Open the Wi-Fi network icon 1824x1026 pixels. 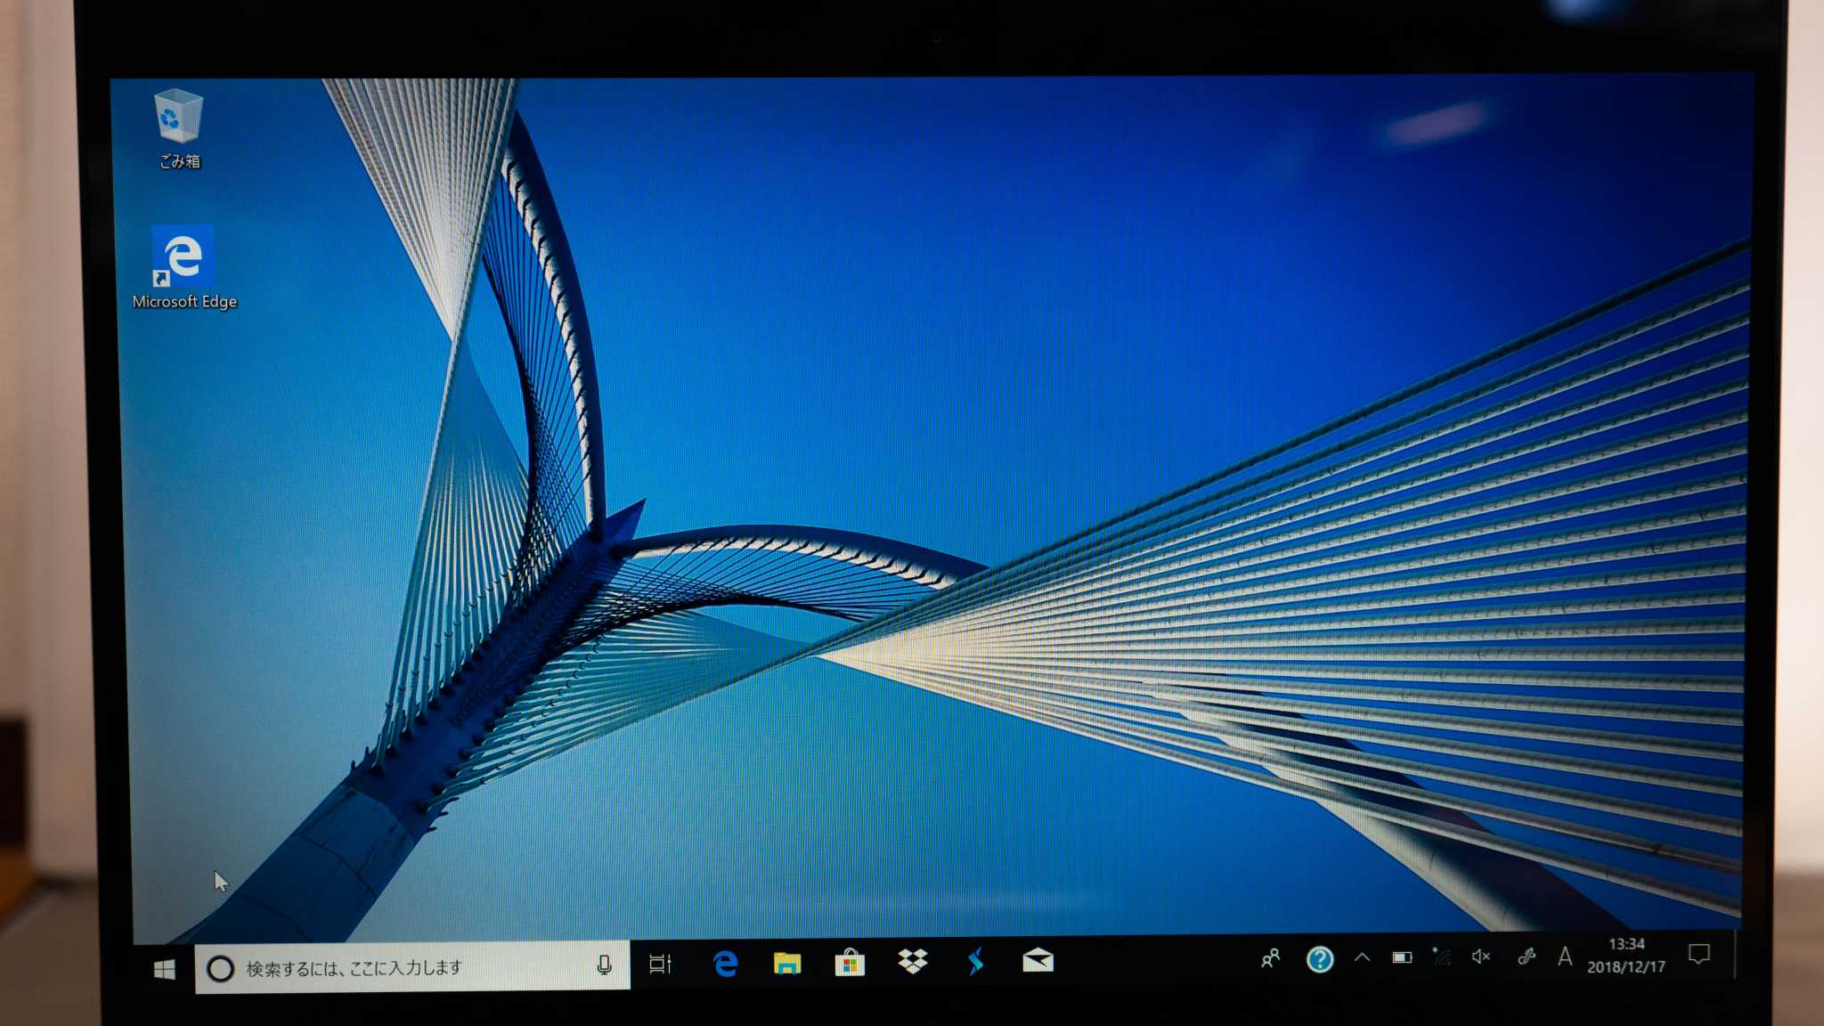pyautogui.click(x=1442, y=957)
